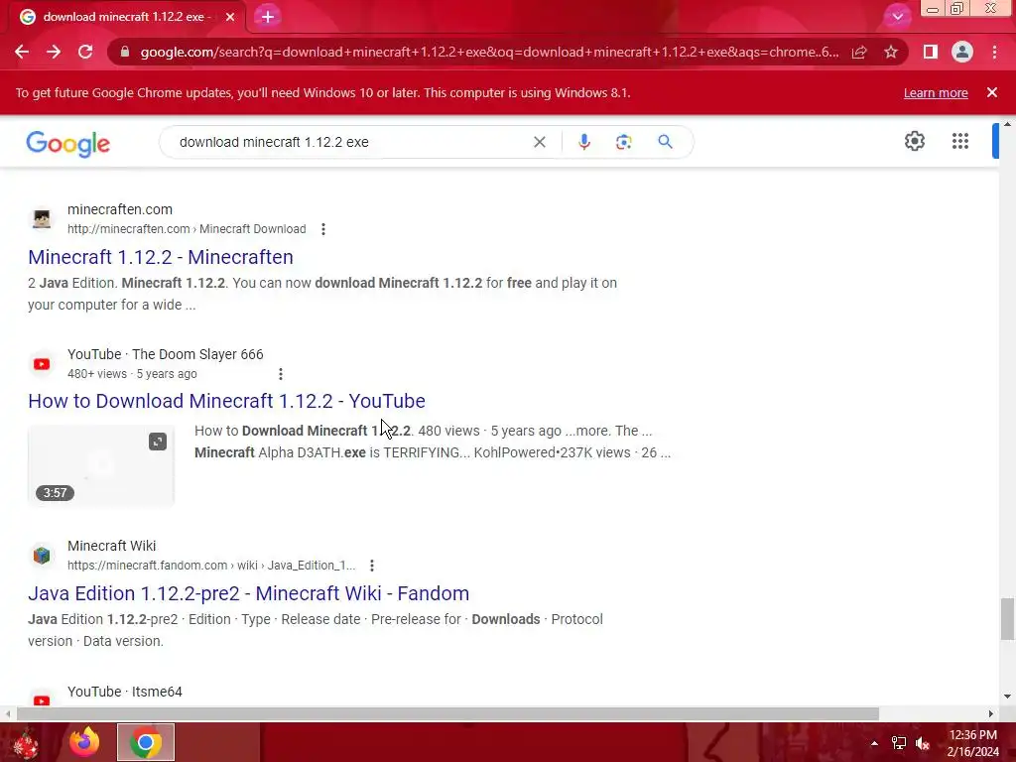Click the horizontal scrollbar thumb

447,713
